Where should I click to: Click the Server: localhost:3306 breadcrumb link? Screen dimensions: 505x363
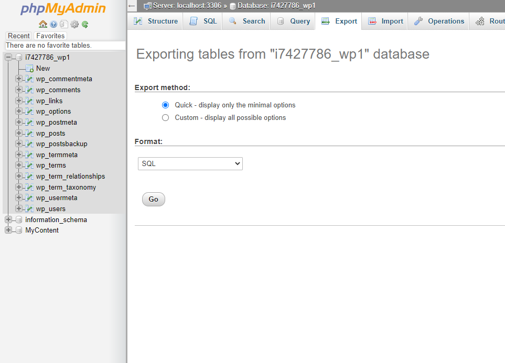[x=187, y=5]
